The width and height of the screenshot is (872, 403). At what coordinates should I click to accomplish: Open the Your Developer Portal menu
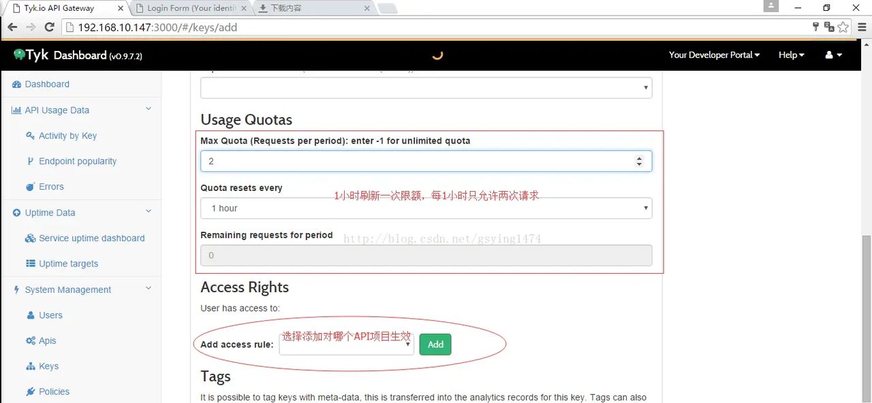713,54
